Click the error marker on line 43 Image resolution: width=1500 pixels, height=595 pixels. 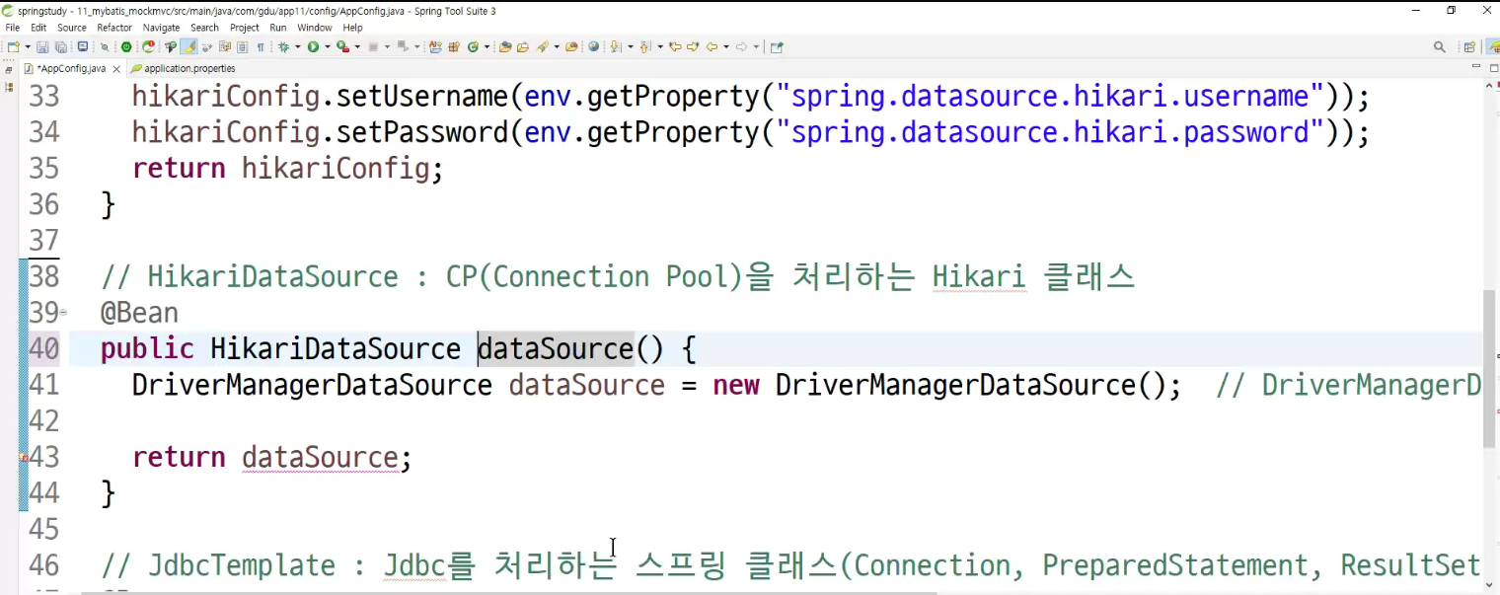point(24,458)
